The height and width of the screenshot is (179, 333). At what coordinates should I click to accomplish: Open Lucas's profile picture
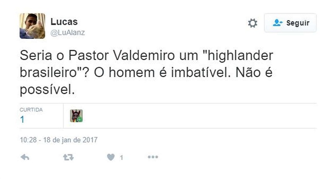click(32, 26)
